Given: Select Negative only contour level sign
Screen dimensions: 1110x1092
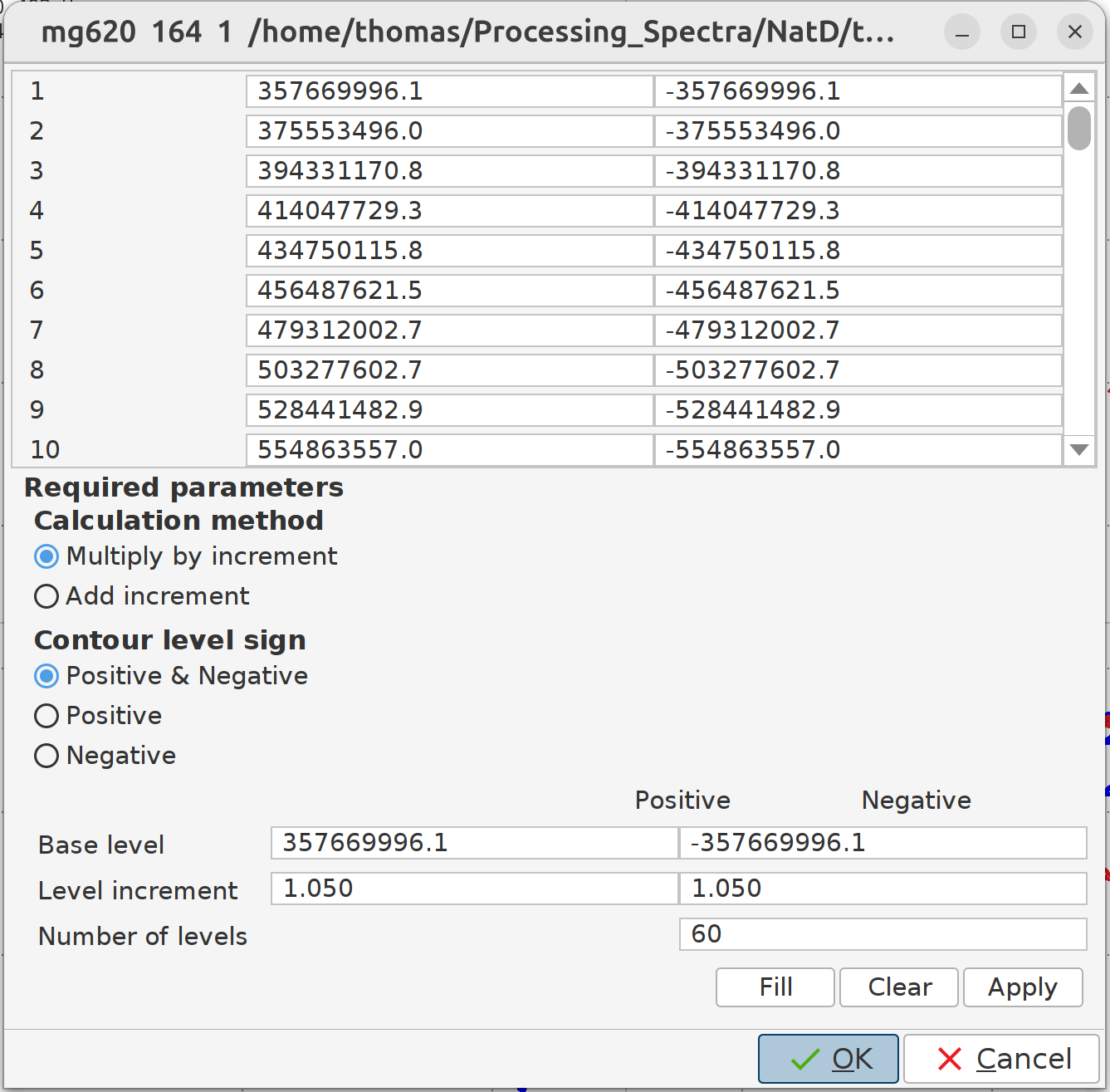Looking at the screenshot, I should 47,756.
